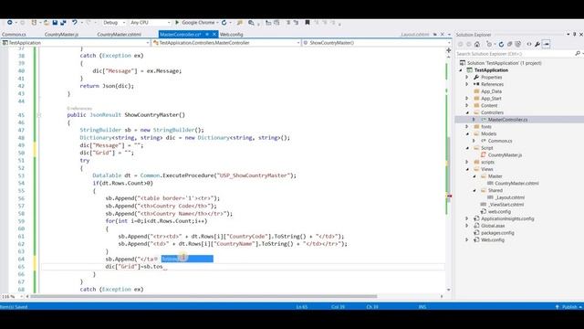Click Pending Changes Filter icon in Solution Explorer

tap(489, 44)
